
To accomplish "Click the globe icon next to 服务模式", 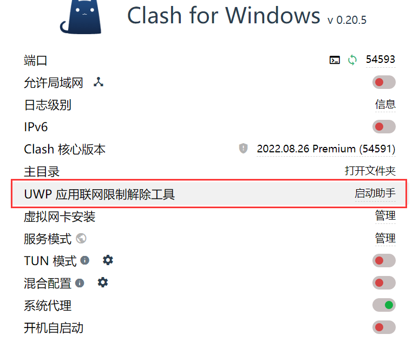I will [81, 239].
